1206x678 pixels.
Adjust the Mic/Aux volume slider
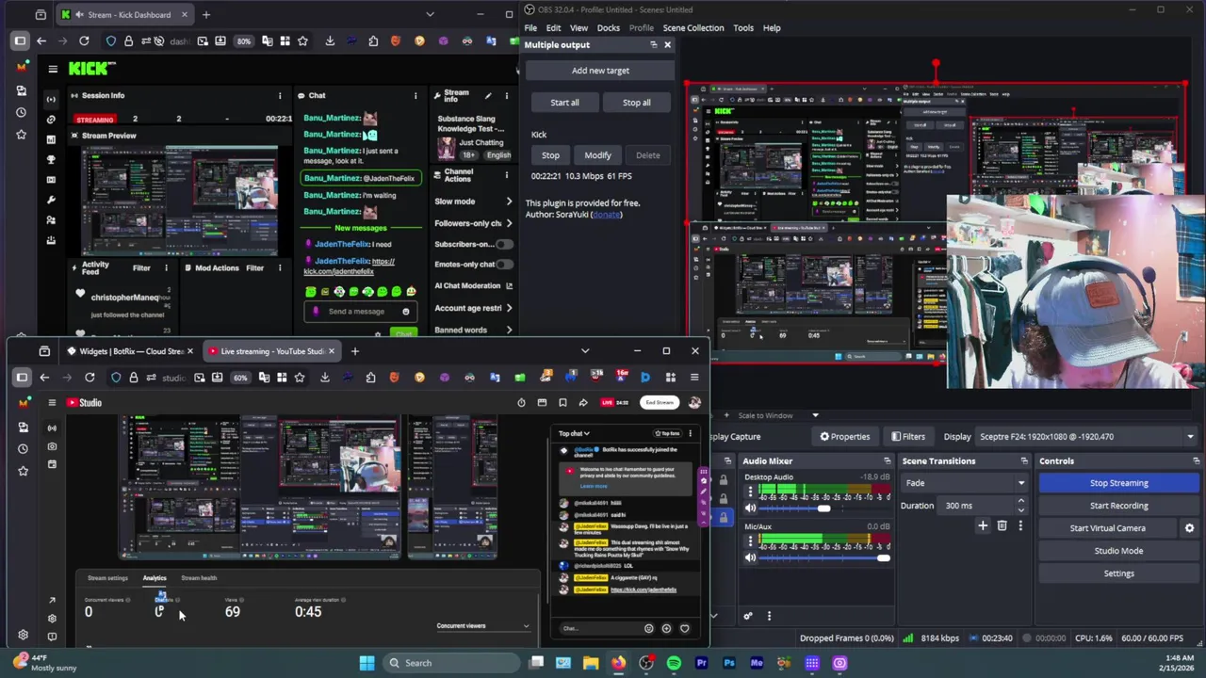[824, 557]
